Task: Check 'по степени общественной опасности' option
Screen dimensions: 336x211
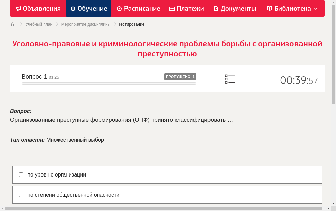Action: [x=21, y=194]
